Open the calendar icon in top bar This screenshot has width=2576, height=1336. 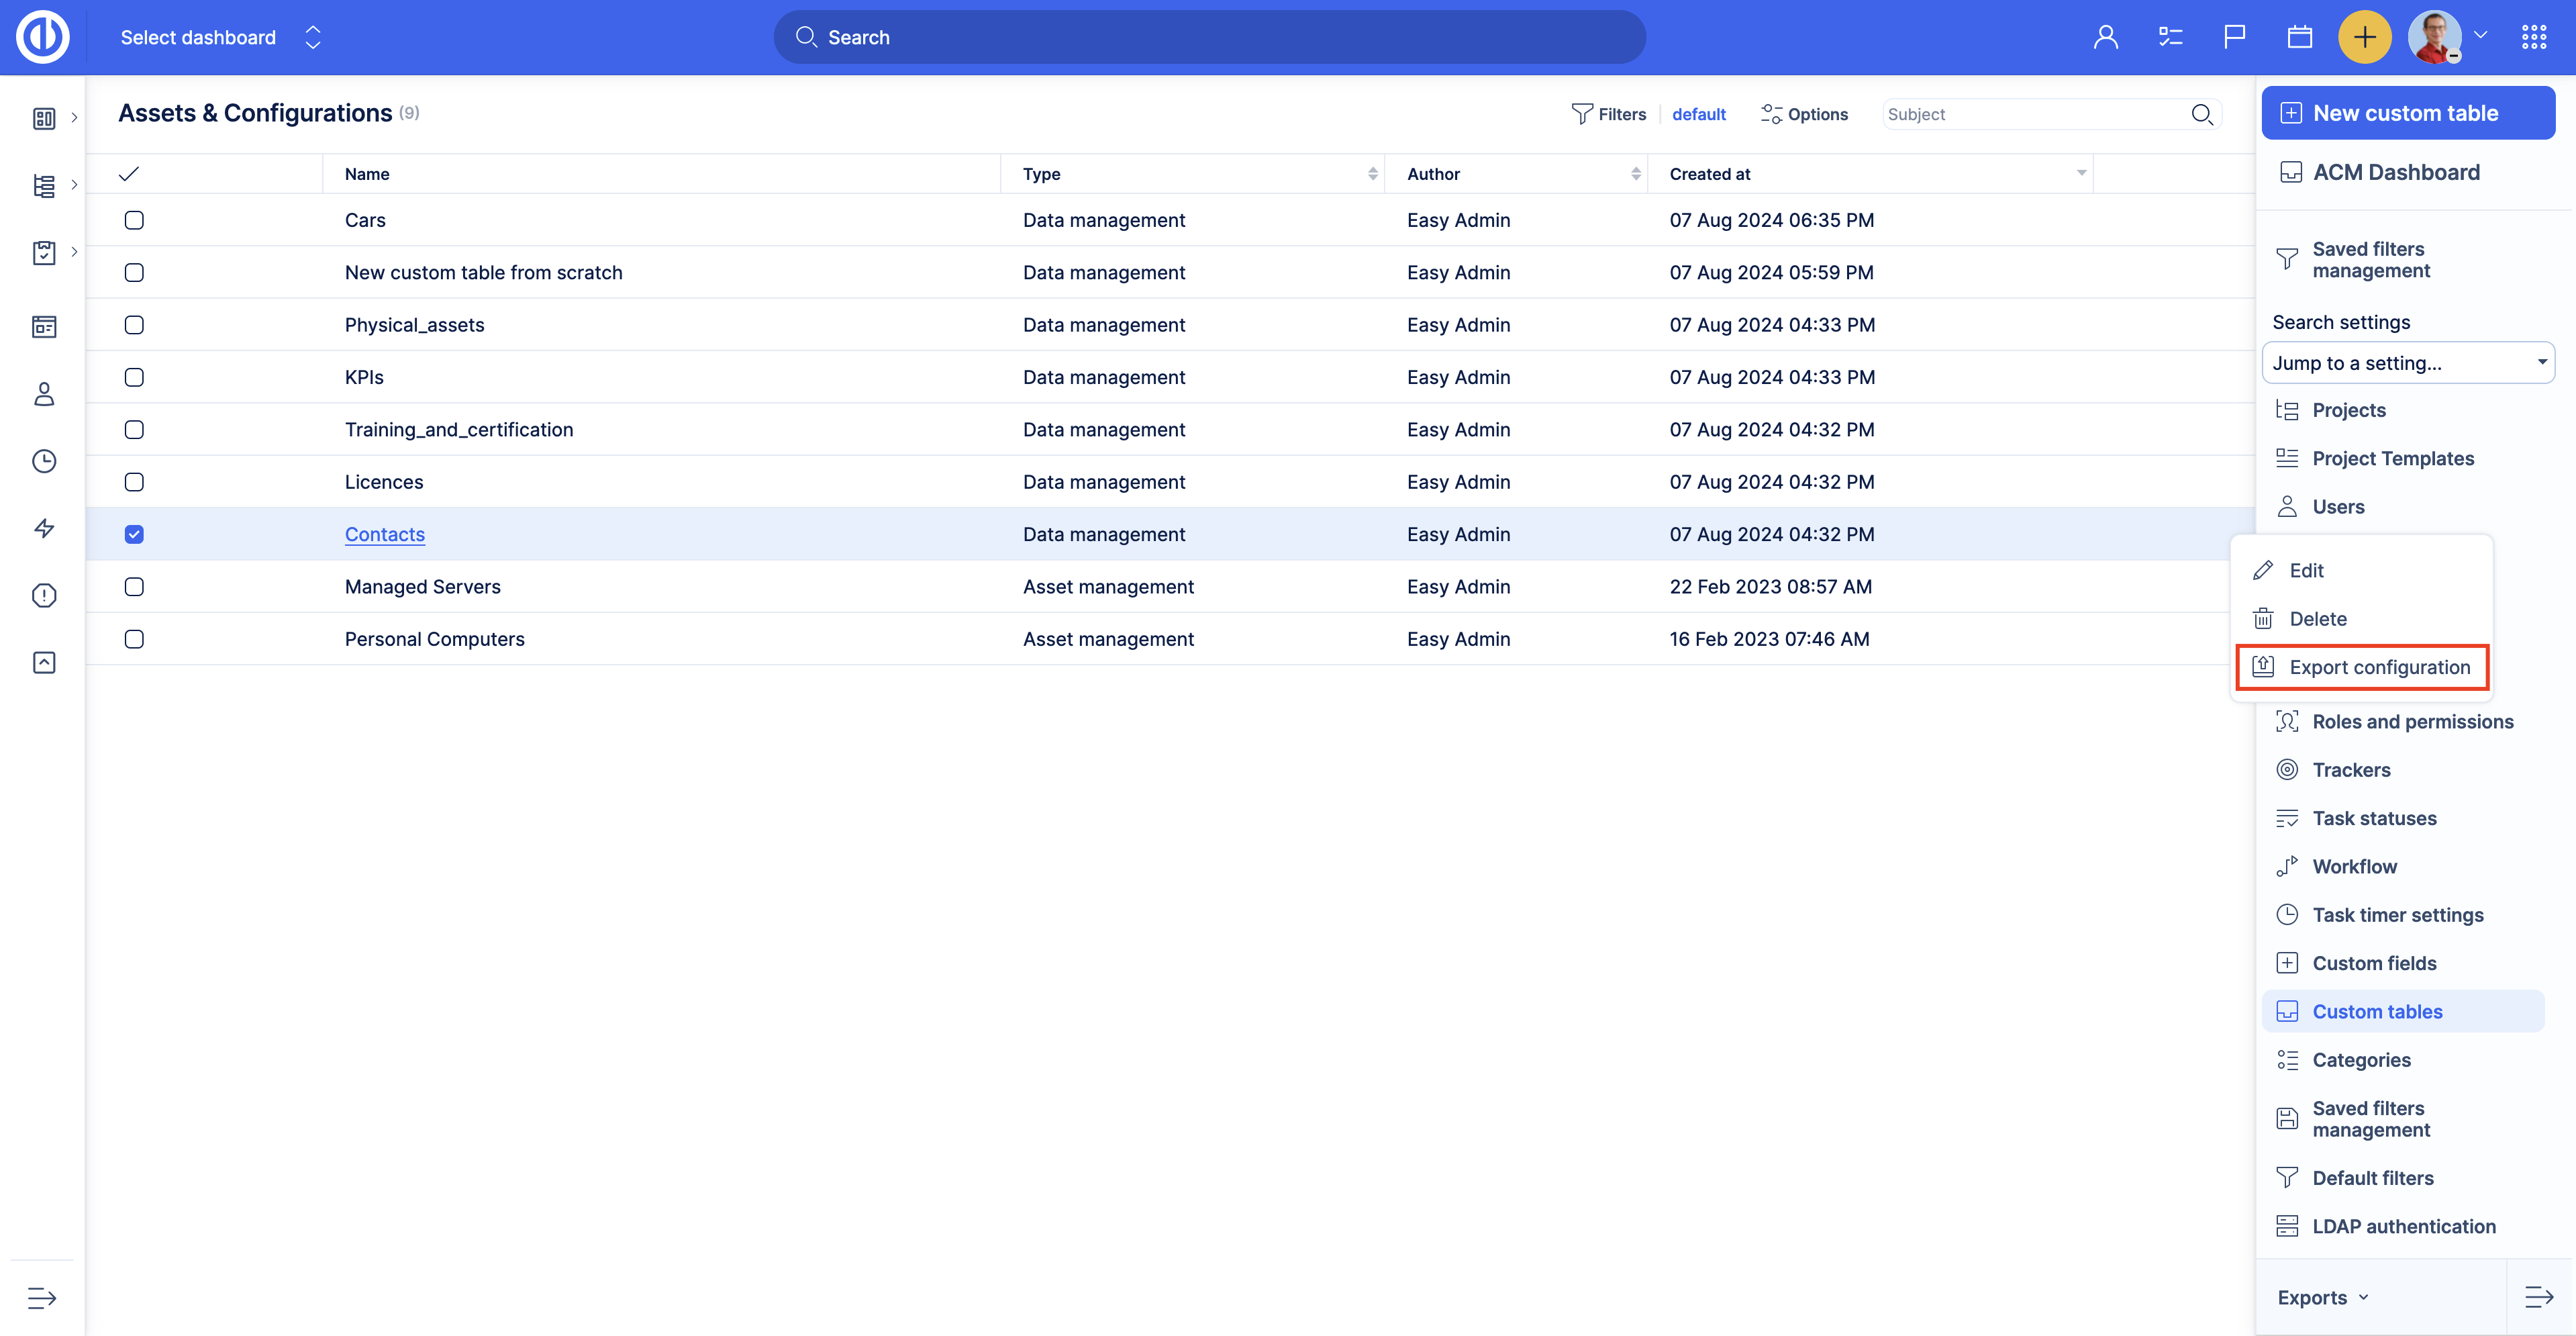(2299, 38)
